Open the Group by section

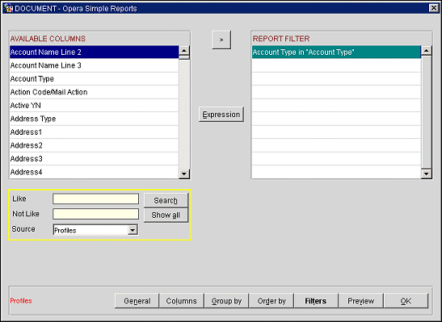click(226, 301)
